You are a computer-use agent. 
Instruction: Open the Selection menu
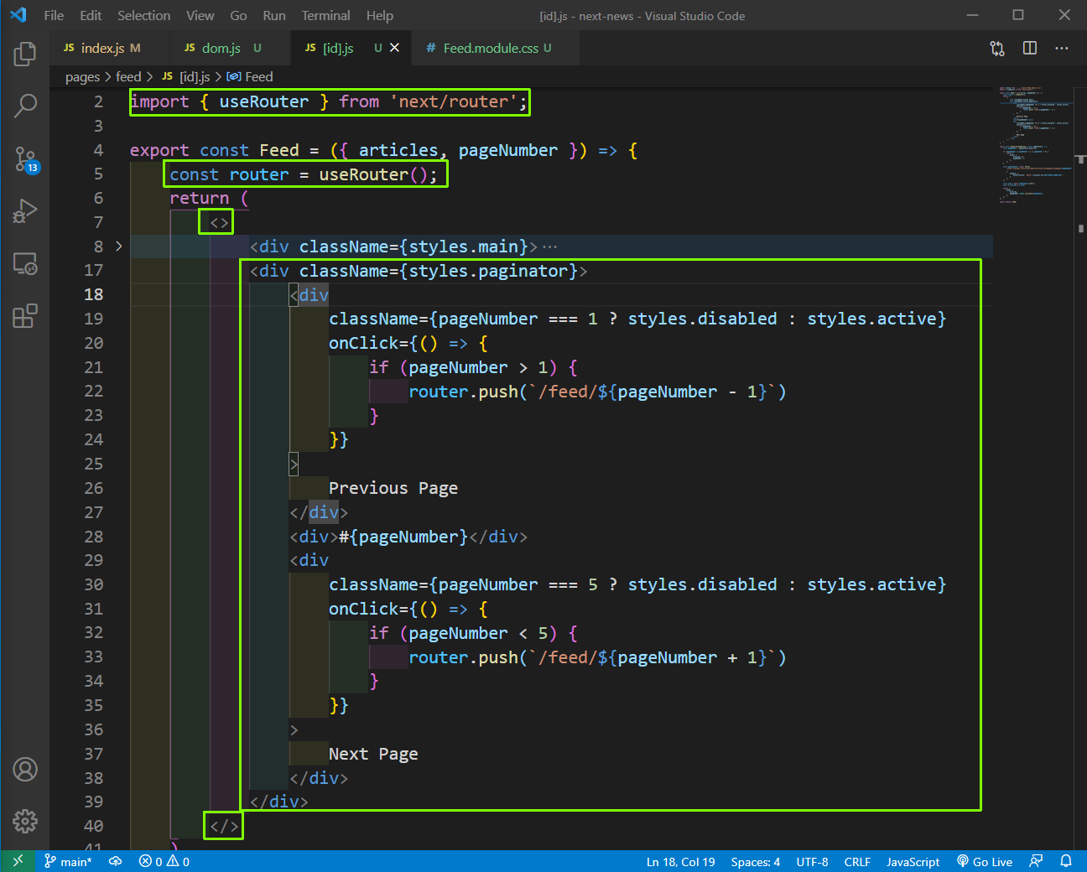click(143, 15)
